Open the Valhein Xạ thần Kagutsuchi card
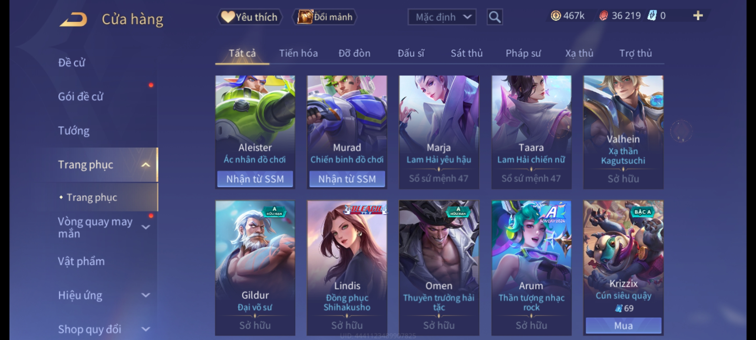 [623, 132]
